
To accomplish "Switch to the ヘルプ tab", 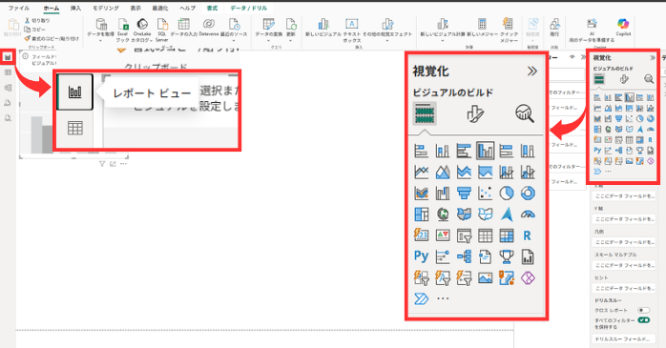I will [x=187, y=8].
